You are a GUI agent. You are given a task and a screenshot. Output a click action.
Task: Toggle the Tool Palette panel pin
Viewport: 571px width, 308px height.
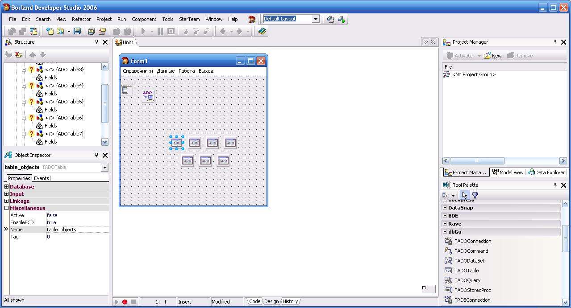tap(555, 185)
